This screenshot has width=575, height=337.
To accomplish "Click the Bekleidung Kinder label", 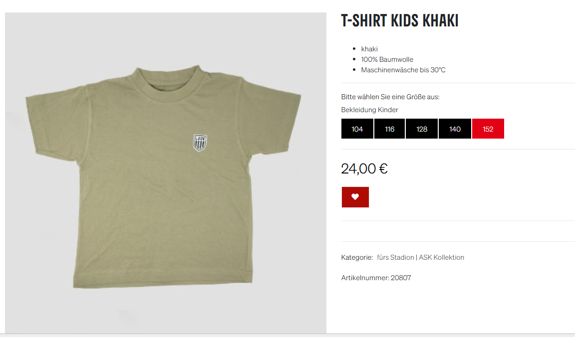I will pyautogui.click(x=369, y=110).
